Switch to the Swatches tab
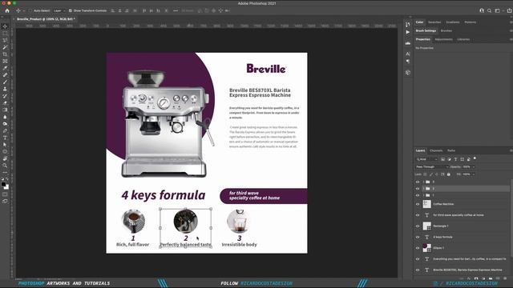The width and height of the screenshot is (513, 288). (x=434, y=22)
